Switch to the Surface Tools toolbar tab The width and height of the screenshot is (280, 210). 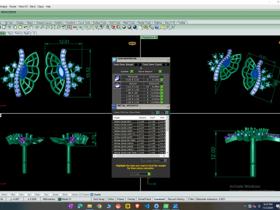(100, 23)
